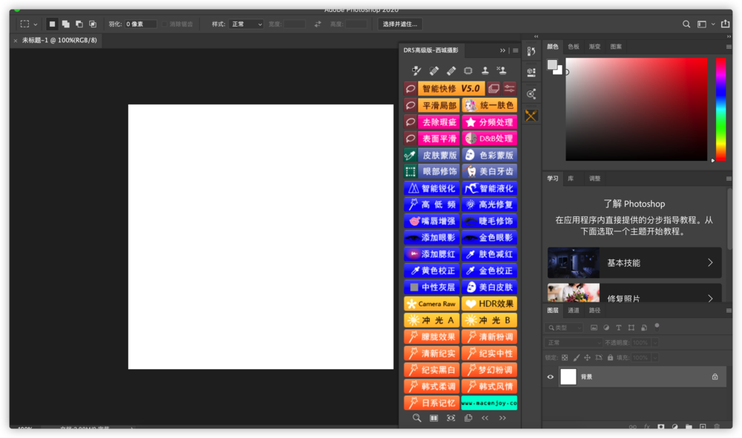Click the magnifier icon at DR5 panel bottom
This screenshot has height=438, width=742.
tap(416, 418)
